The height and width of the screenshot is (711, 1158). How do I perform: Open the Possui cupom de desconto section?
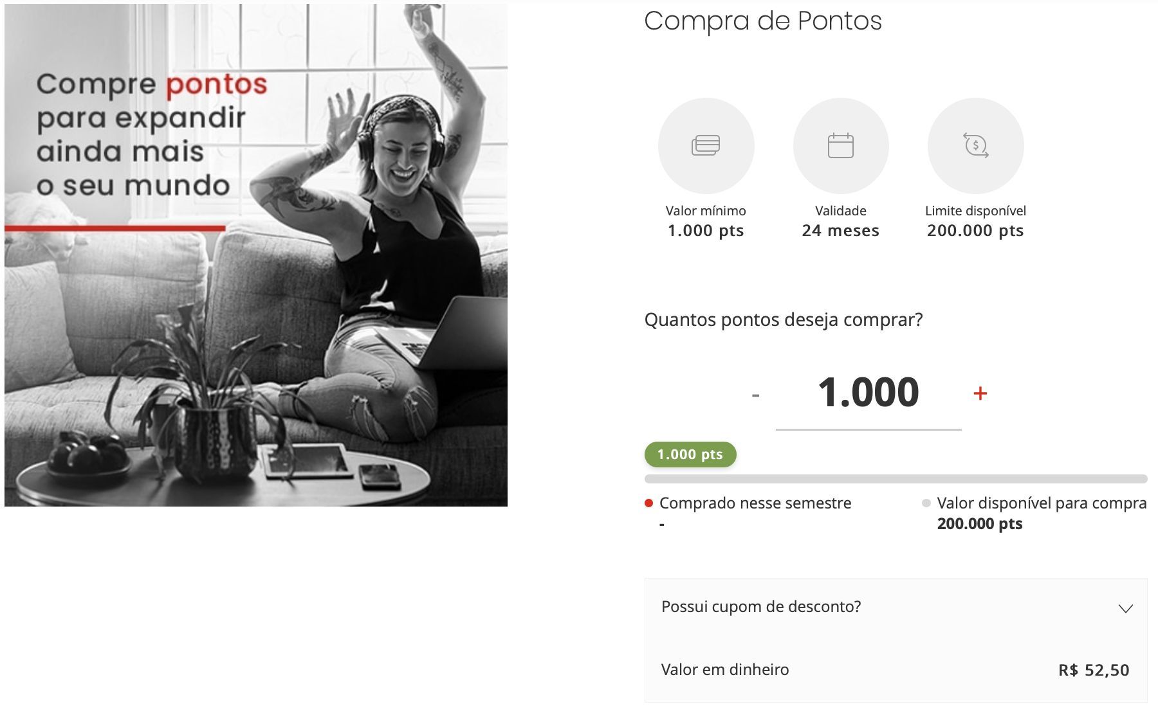pos(896,607)
